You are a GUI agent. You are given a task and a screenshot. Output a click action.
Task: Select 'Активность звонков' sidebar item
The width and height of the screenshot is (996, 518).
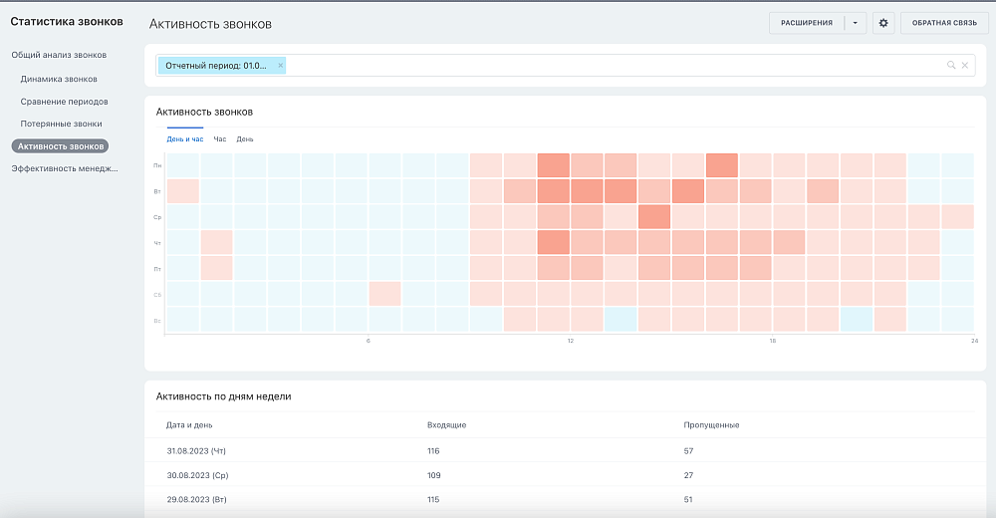click(x=61, y=146)
